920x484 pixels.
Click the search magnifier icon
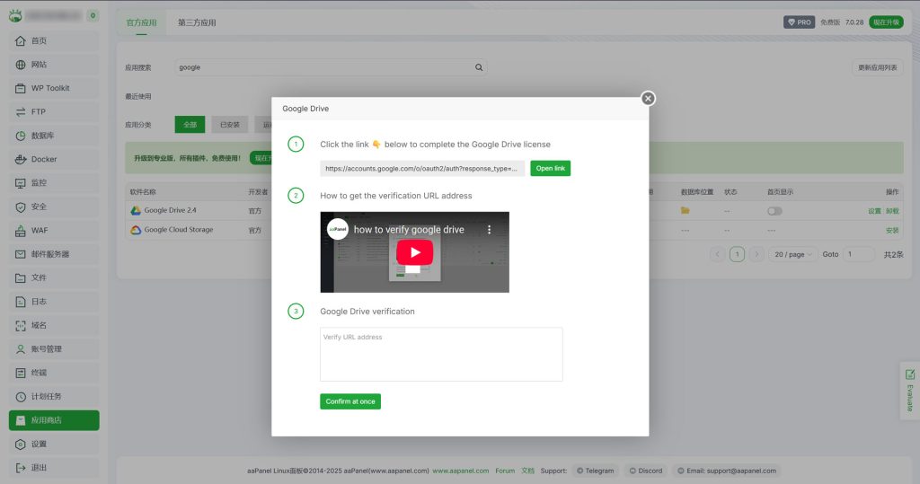pos(479,67)
